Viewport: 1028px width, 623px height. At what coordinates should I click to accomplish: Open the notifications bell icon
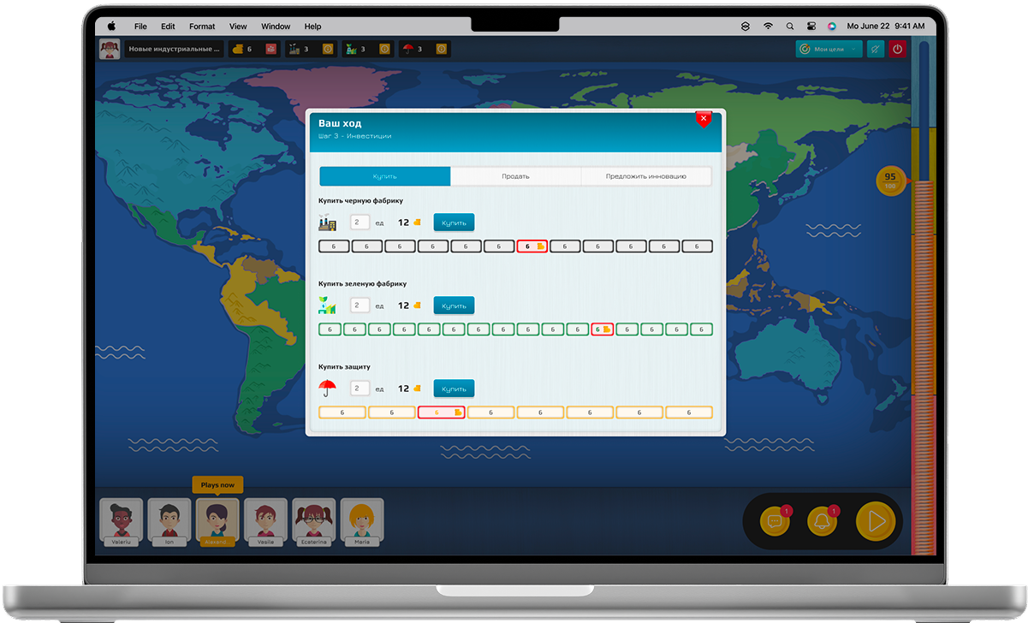point(822,521)
